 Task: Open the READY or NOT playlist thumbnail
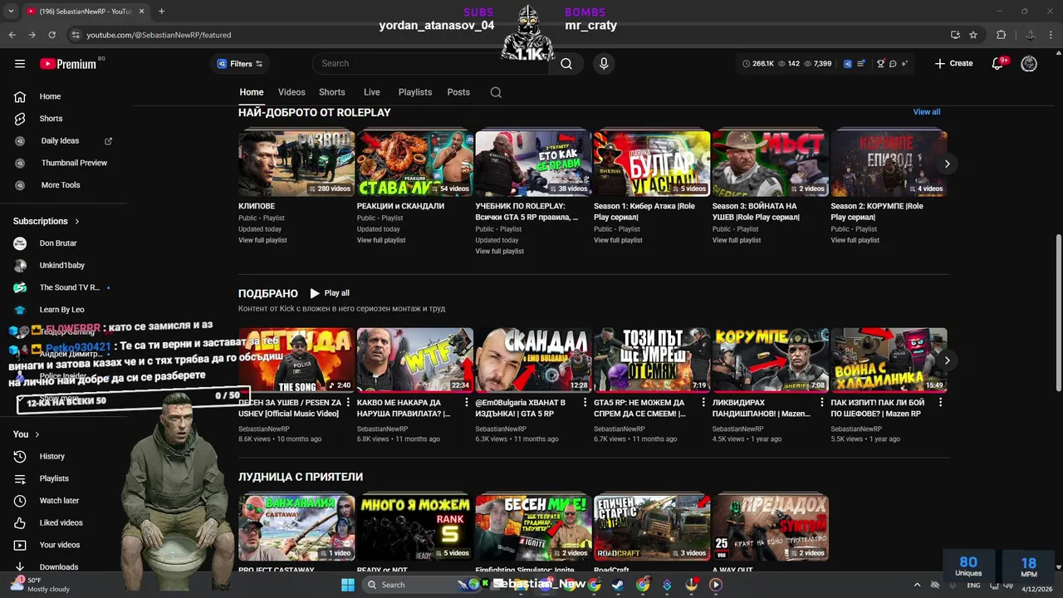415,527
